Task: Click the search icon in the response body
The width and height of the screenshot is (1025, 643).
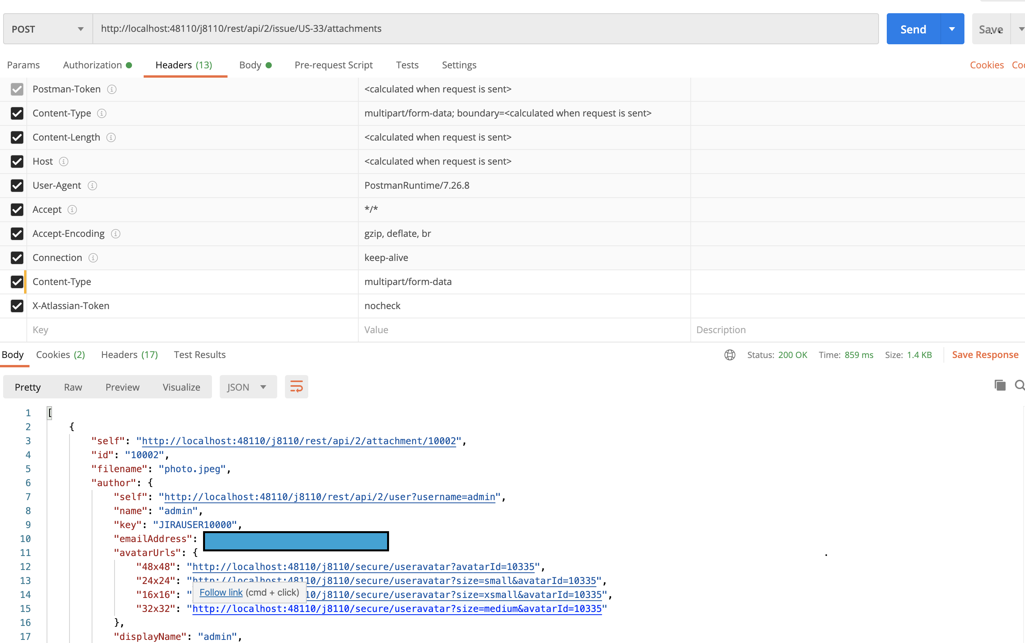Action: pyautogui.click(x=1019, y=385)
